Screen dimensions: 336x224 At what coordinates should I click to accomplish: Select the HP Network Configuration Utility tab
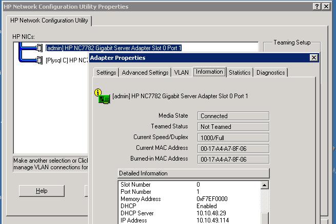click(49, 20)
